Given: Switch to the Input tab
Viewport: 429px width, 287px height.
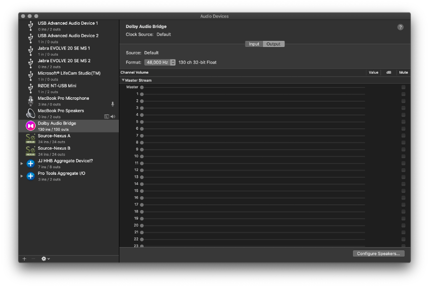Looking at the screenshot, I should tap(254, 44).
